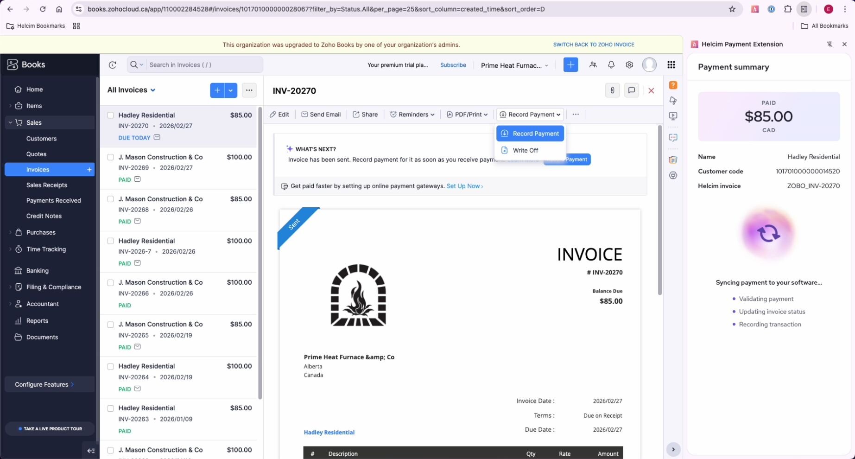Select the checkbox for invoice INV-20269
Viewport: 855px width, 459px height.
coord(110,157)
